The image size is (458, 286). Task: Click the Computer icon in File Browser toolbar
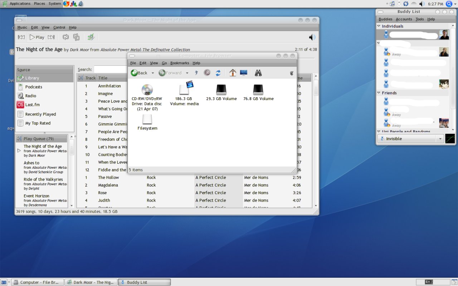tap(244, 73)
